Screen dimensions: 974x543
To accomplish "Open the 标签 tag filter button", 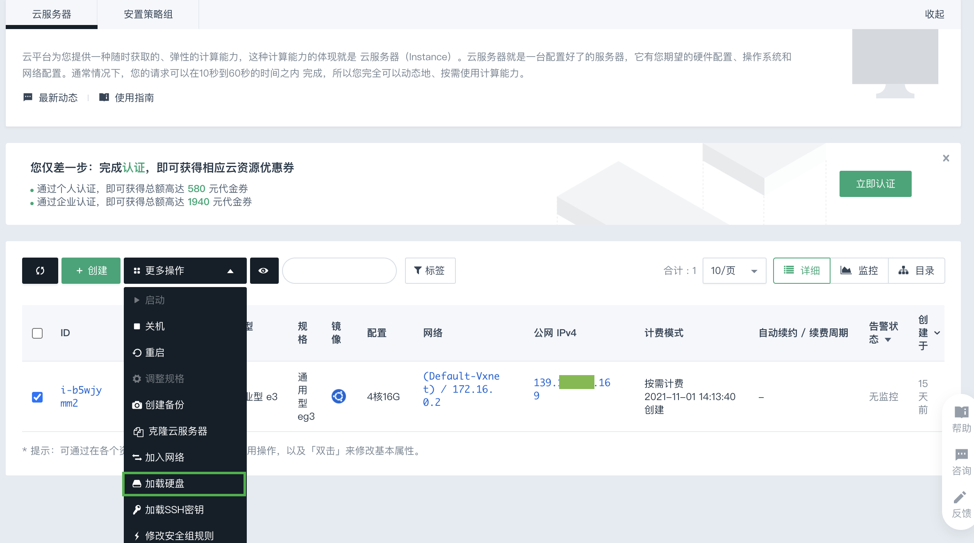I will [x=430, y=270].
